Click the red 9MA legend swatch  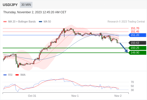[x=17, y=75]
